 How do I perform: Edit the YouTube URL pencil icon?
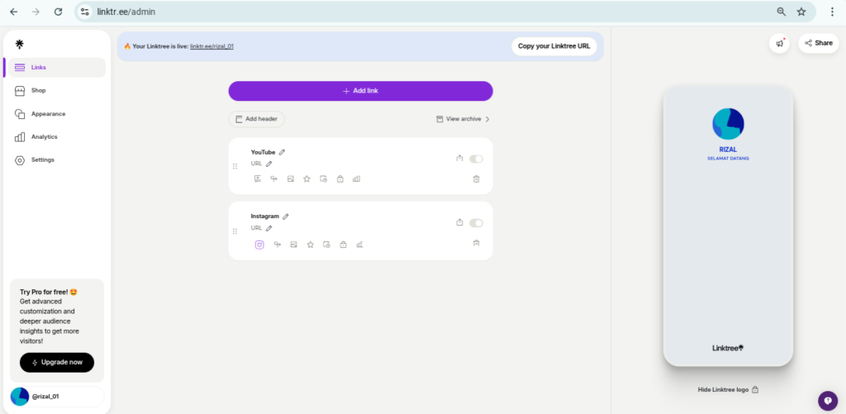(x=269, y=164)
